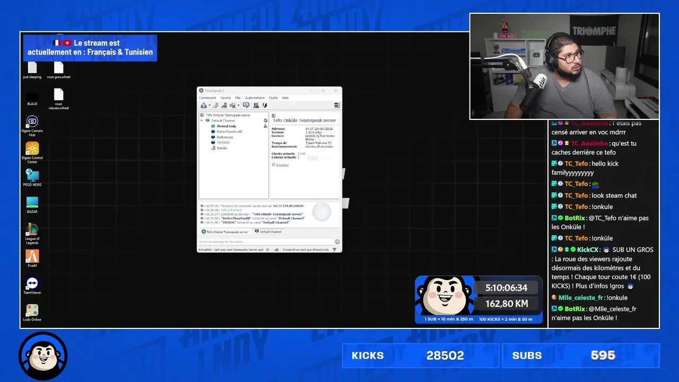Screen dimensions: 679x382
Task: Click the connection quality wifi icon
Action: coord(334,249)
